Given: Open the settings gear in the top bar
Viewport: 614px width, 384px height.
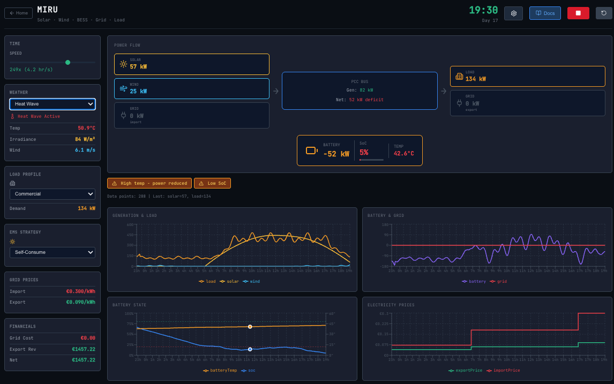Looking at the screenshot, I should [513, 13].
